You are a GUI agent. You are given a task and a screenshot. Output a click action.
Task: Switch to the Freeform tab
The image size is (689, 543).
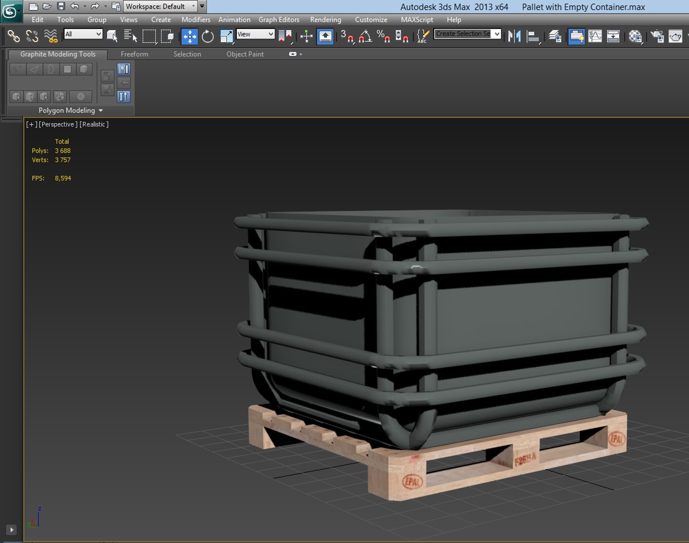(134, 54)
